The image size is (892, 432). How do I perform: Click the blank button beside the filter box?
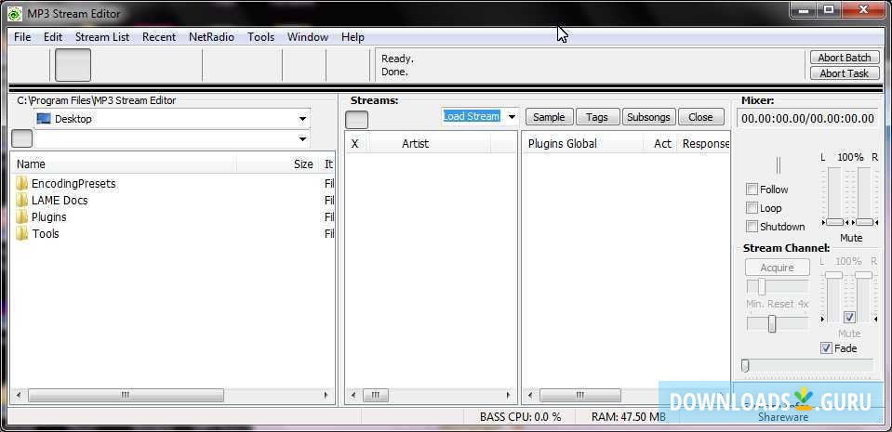tap(22, 138)
